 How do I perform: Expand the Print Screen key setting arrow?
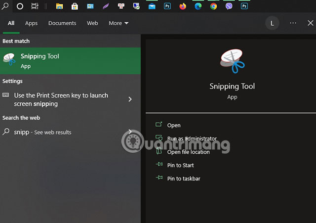(x=130, y=99)
